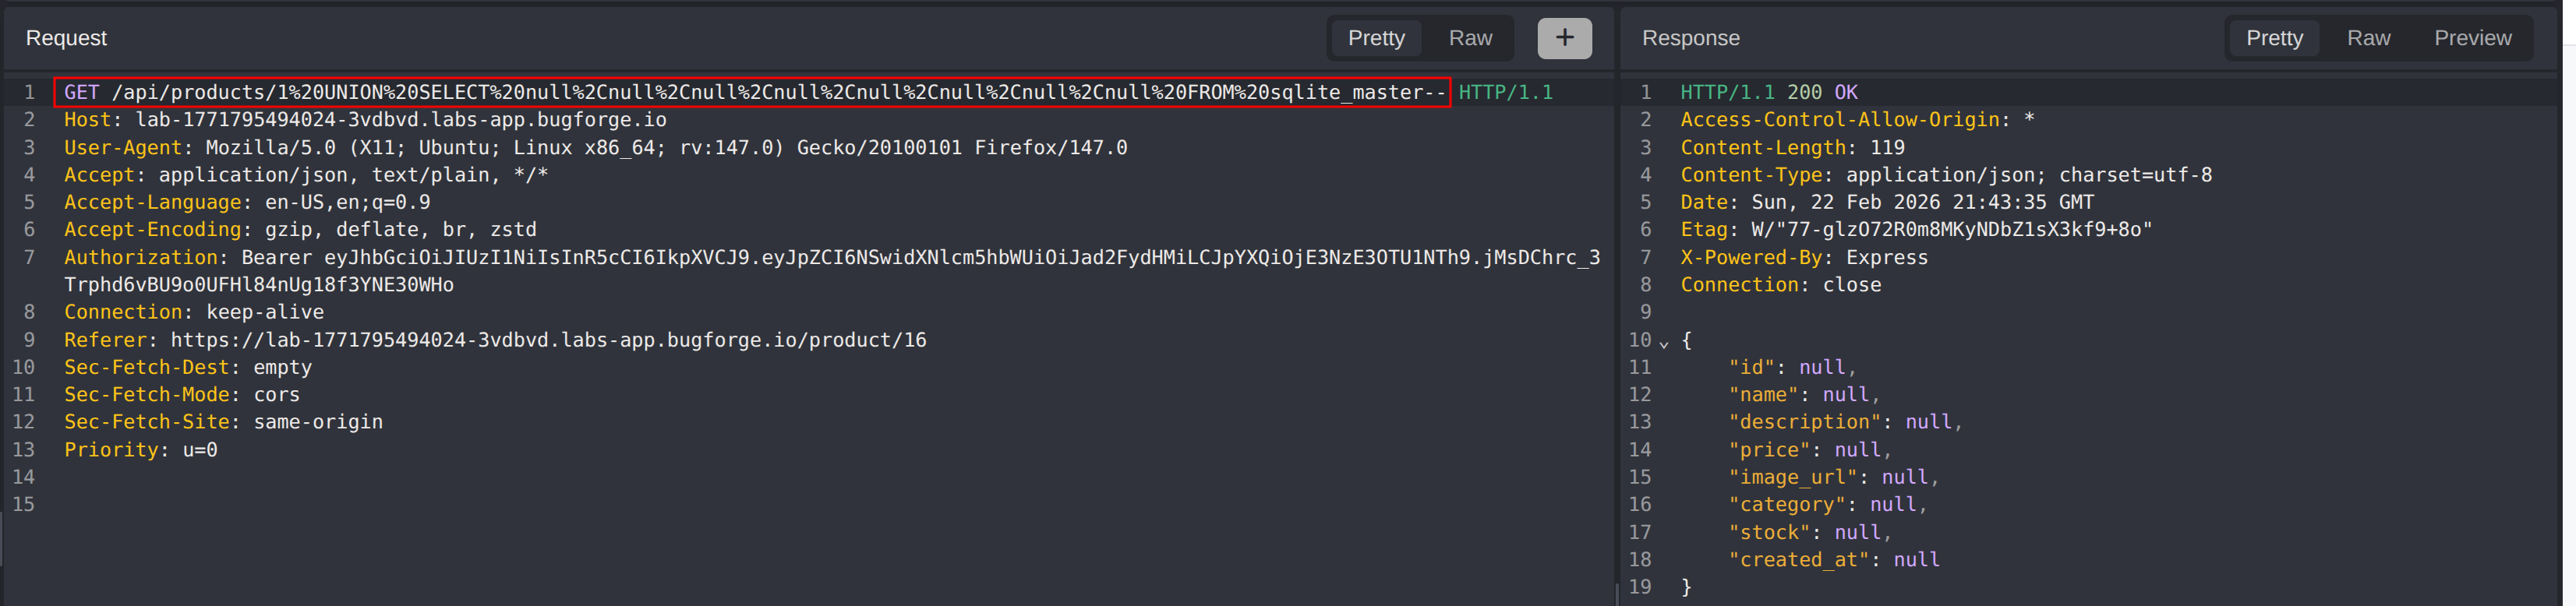Click the Response panel title
The height and width of the screenshot is (606, 2576).
tap(1690, 38)
